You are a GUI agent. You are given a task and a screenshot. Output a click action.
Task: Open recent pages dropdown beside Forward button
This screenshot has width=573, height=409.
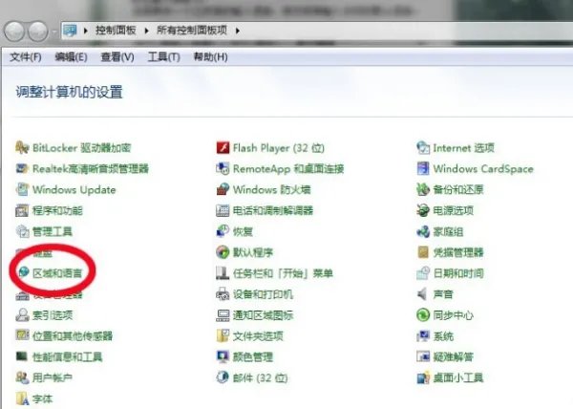coord(54,32)
